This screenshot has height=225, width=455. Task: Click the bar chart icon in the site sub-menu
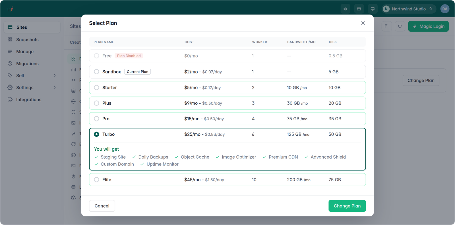[73, 70]
